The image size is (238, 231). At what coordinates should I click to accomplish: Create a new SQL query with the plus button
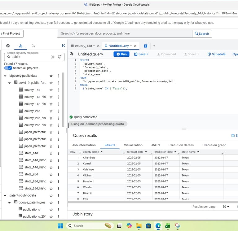pyautogui.click(x=146, y=46)
